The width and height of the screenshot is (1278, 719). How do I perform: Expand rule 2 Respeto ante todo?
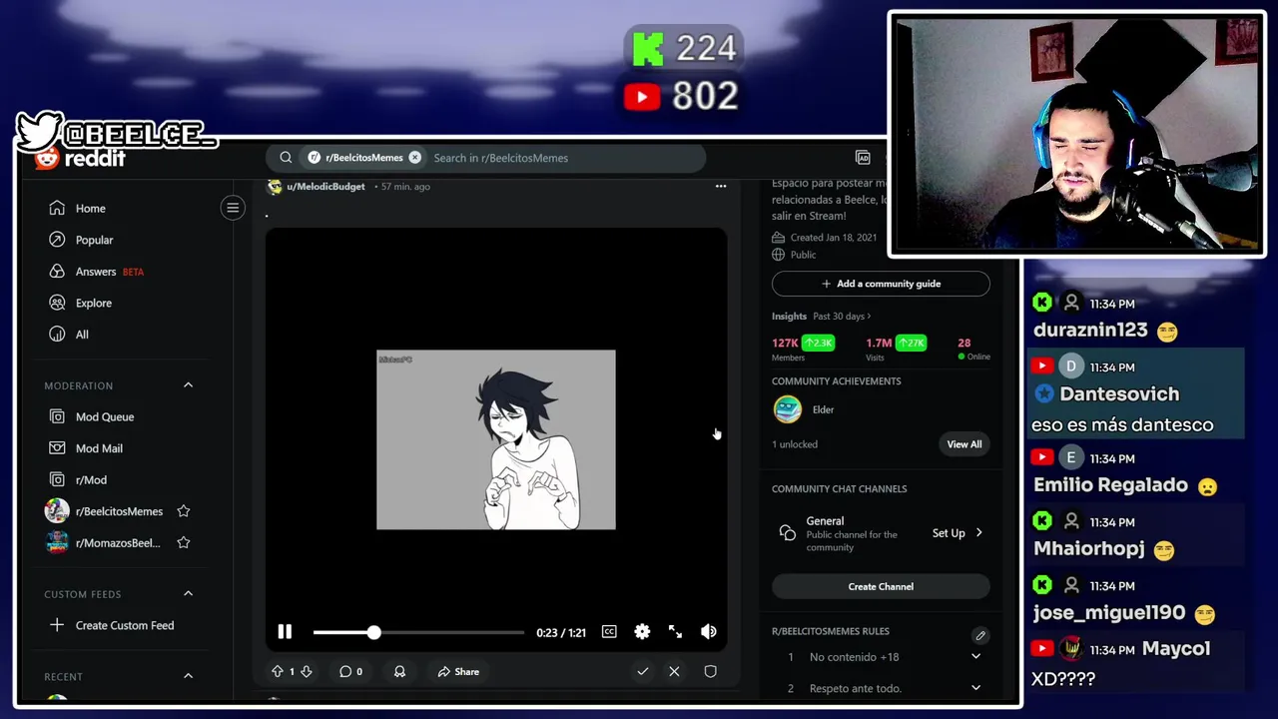975,688
